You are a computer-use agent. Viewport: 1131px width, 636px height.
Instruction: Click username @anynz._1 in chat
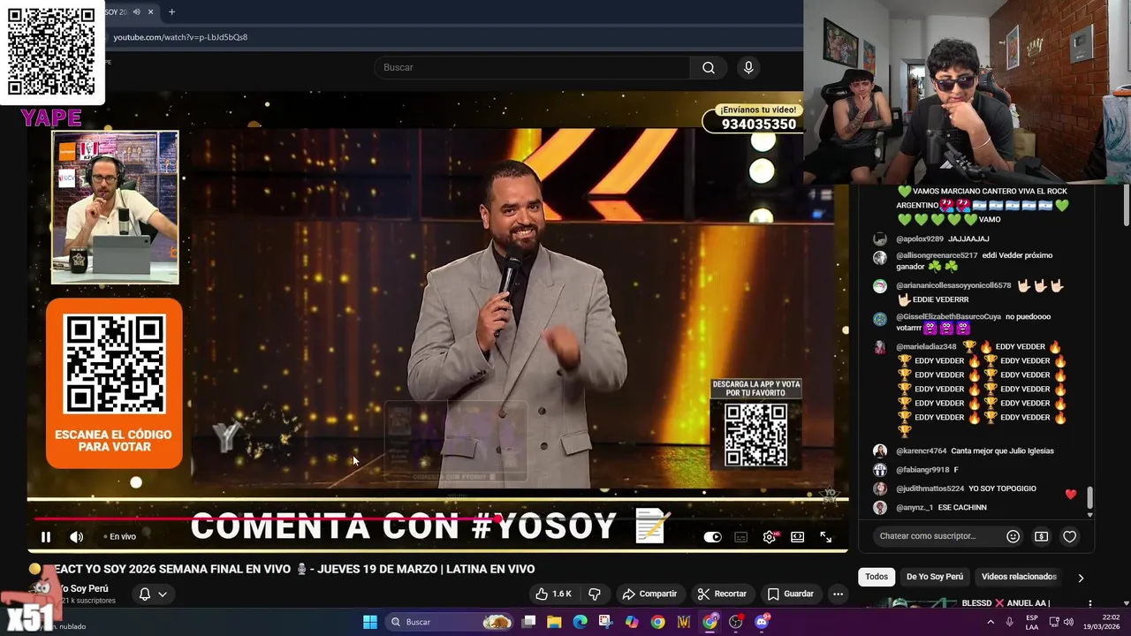point(915,507)
